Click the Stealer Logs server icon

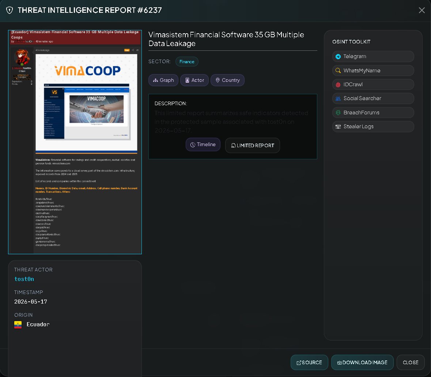(x=338, y=127)
